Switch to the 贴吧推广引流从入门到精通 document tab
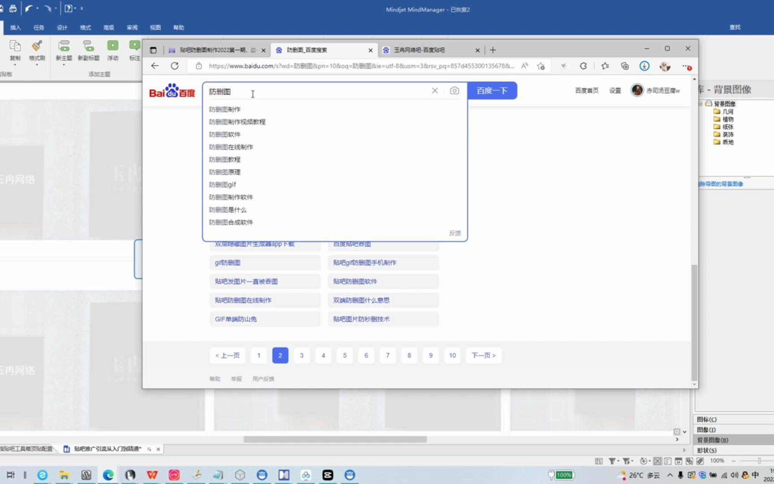This screenshot has height=484, width=774. (x=107, y=449)
